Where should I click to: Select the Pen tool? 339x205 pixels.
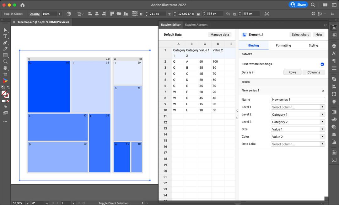pos(6,43)
